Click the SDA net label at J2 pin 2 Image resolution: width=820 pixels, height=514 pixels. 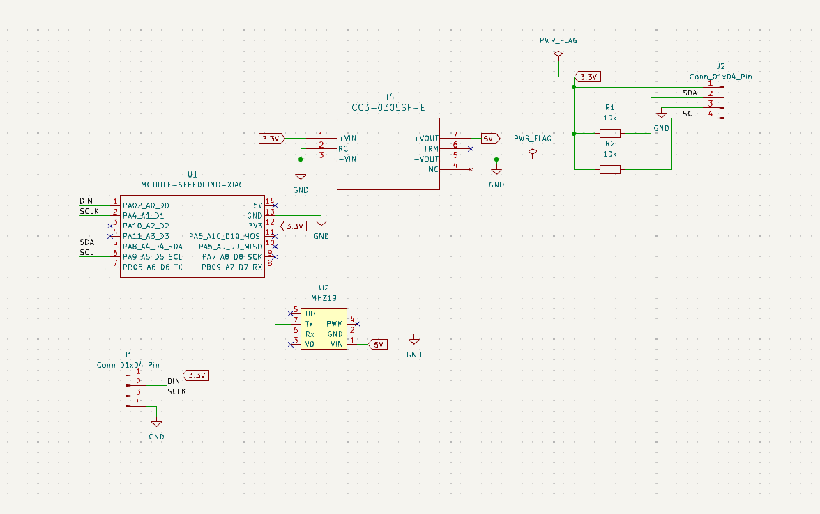coord(690,93)
